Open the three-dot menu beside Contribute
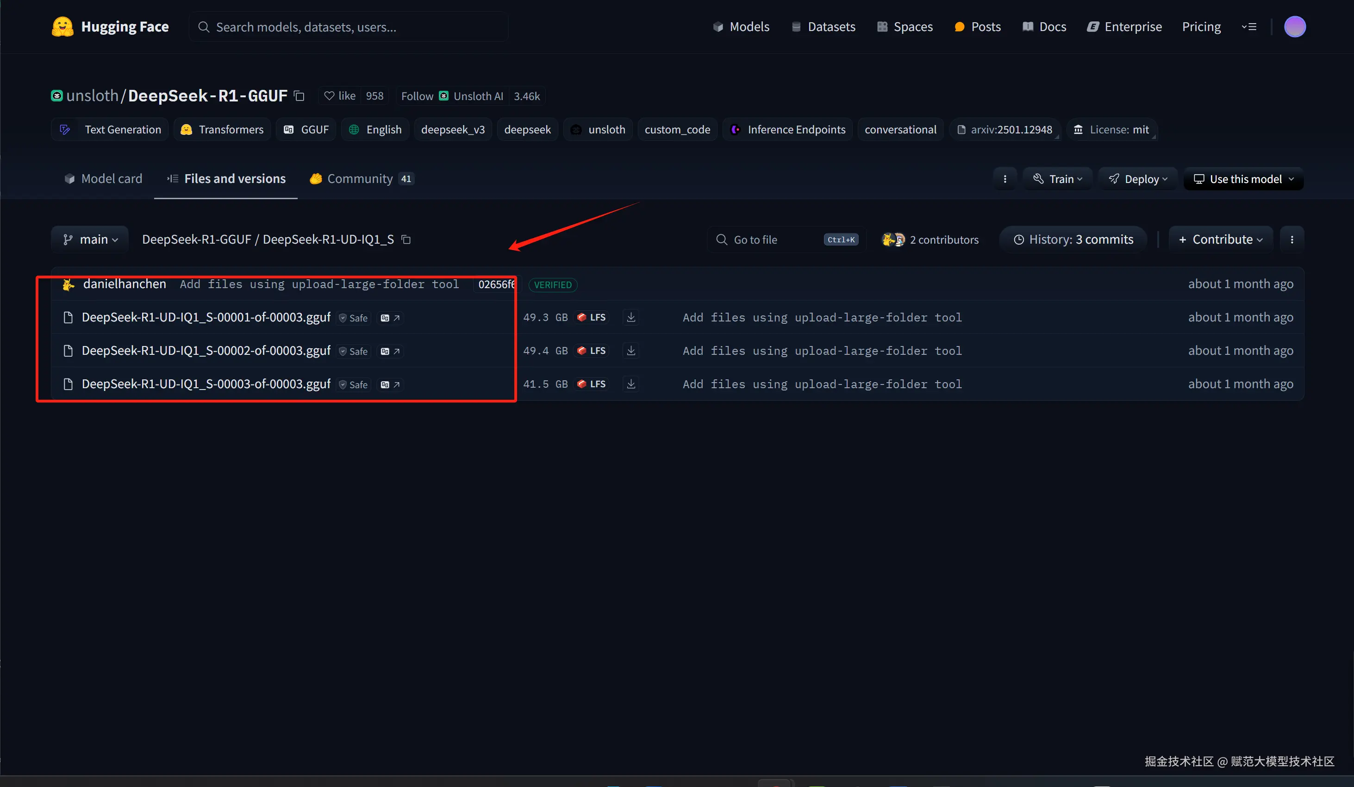 click(1292, 240)
